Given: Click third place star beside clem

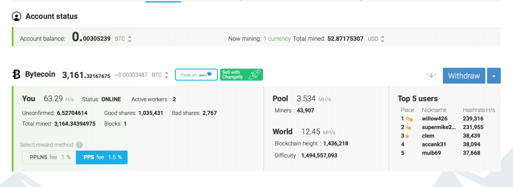Looking at the screenshot, I should click(407, 136).
